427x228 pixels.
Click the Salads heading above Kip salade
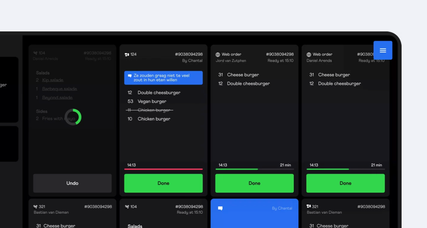click(43, 73)
